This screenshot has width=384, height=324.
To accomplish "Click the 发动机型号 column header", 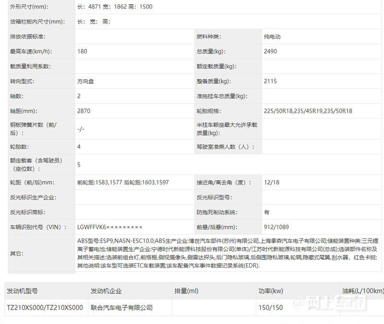I will (x=22, y=291).
